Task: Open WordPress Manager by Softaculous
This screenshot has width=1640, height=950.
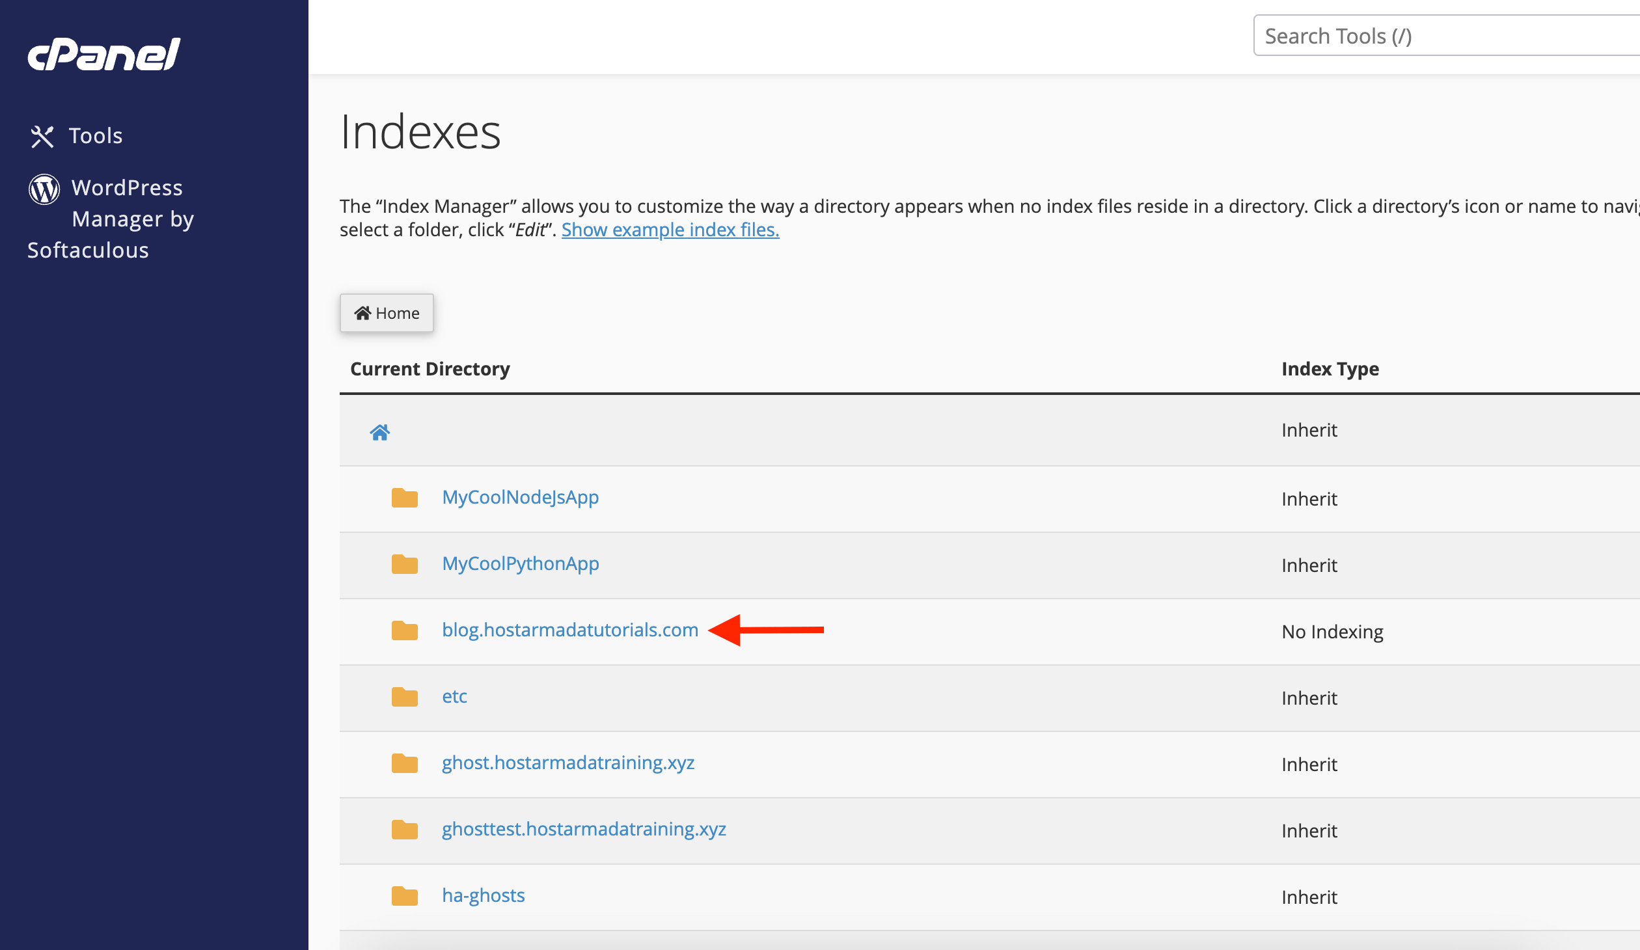Action: click(111, 219)
